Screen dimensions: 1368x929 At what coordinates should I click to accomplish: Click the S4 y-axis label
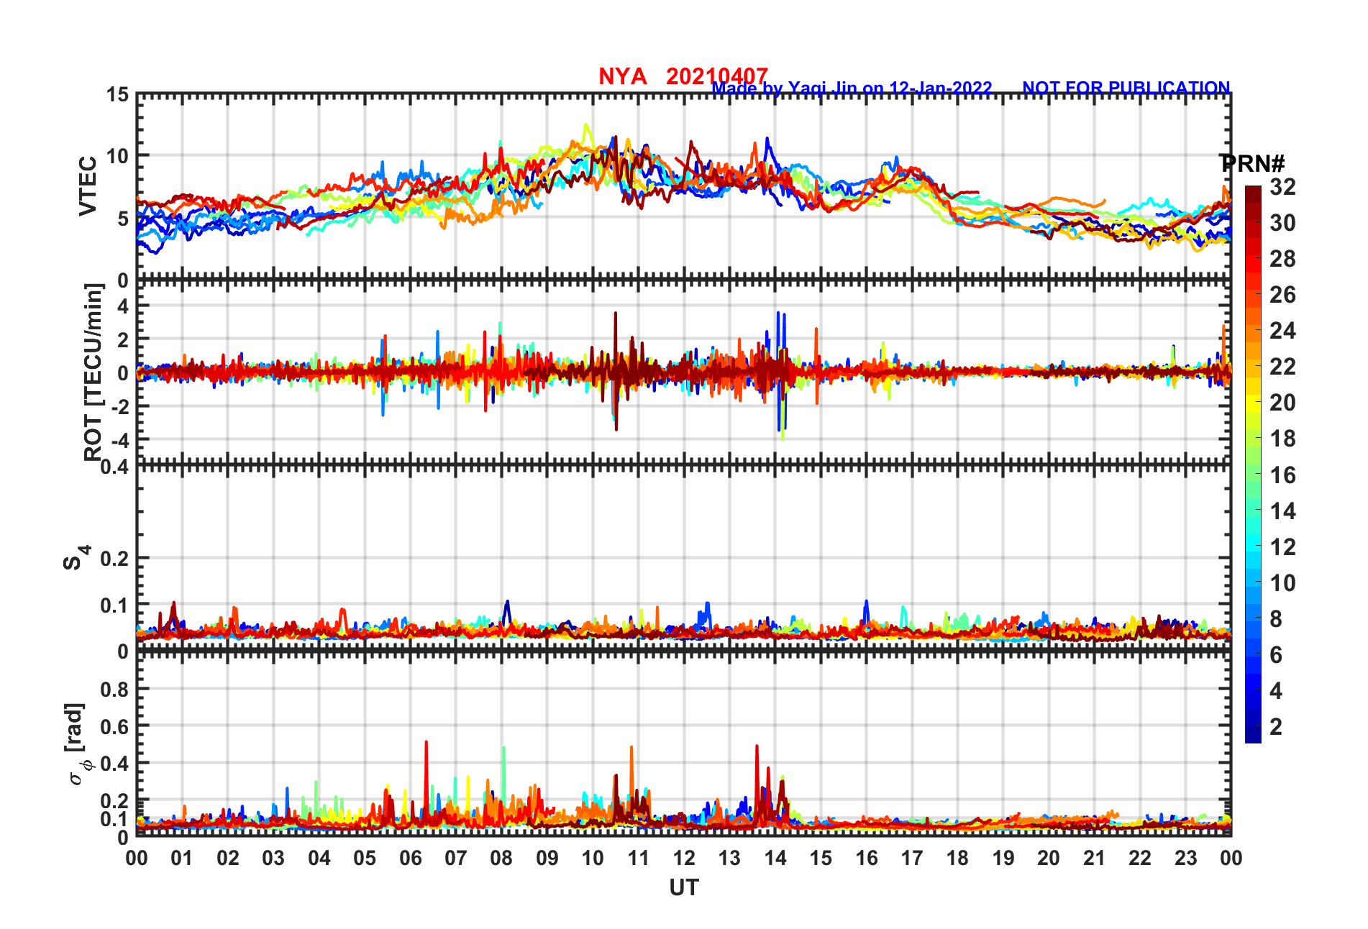(x=76, y=557)
